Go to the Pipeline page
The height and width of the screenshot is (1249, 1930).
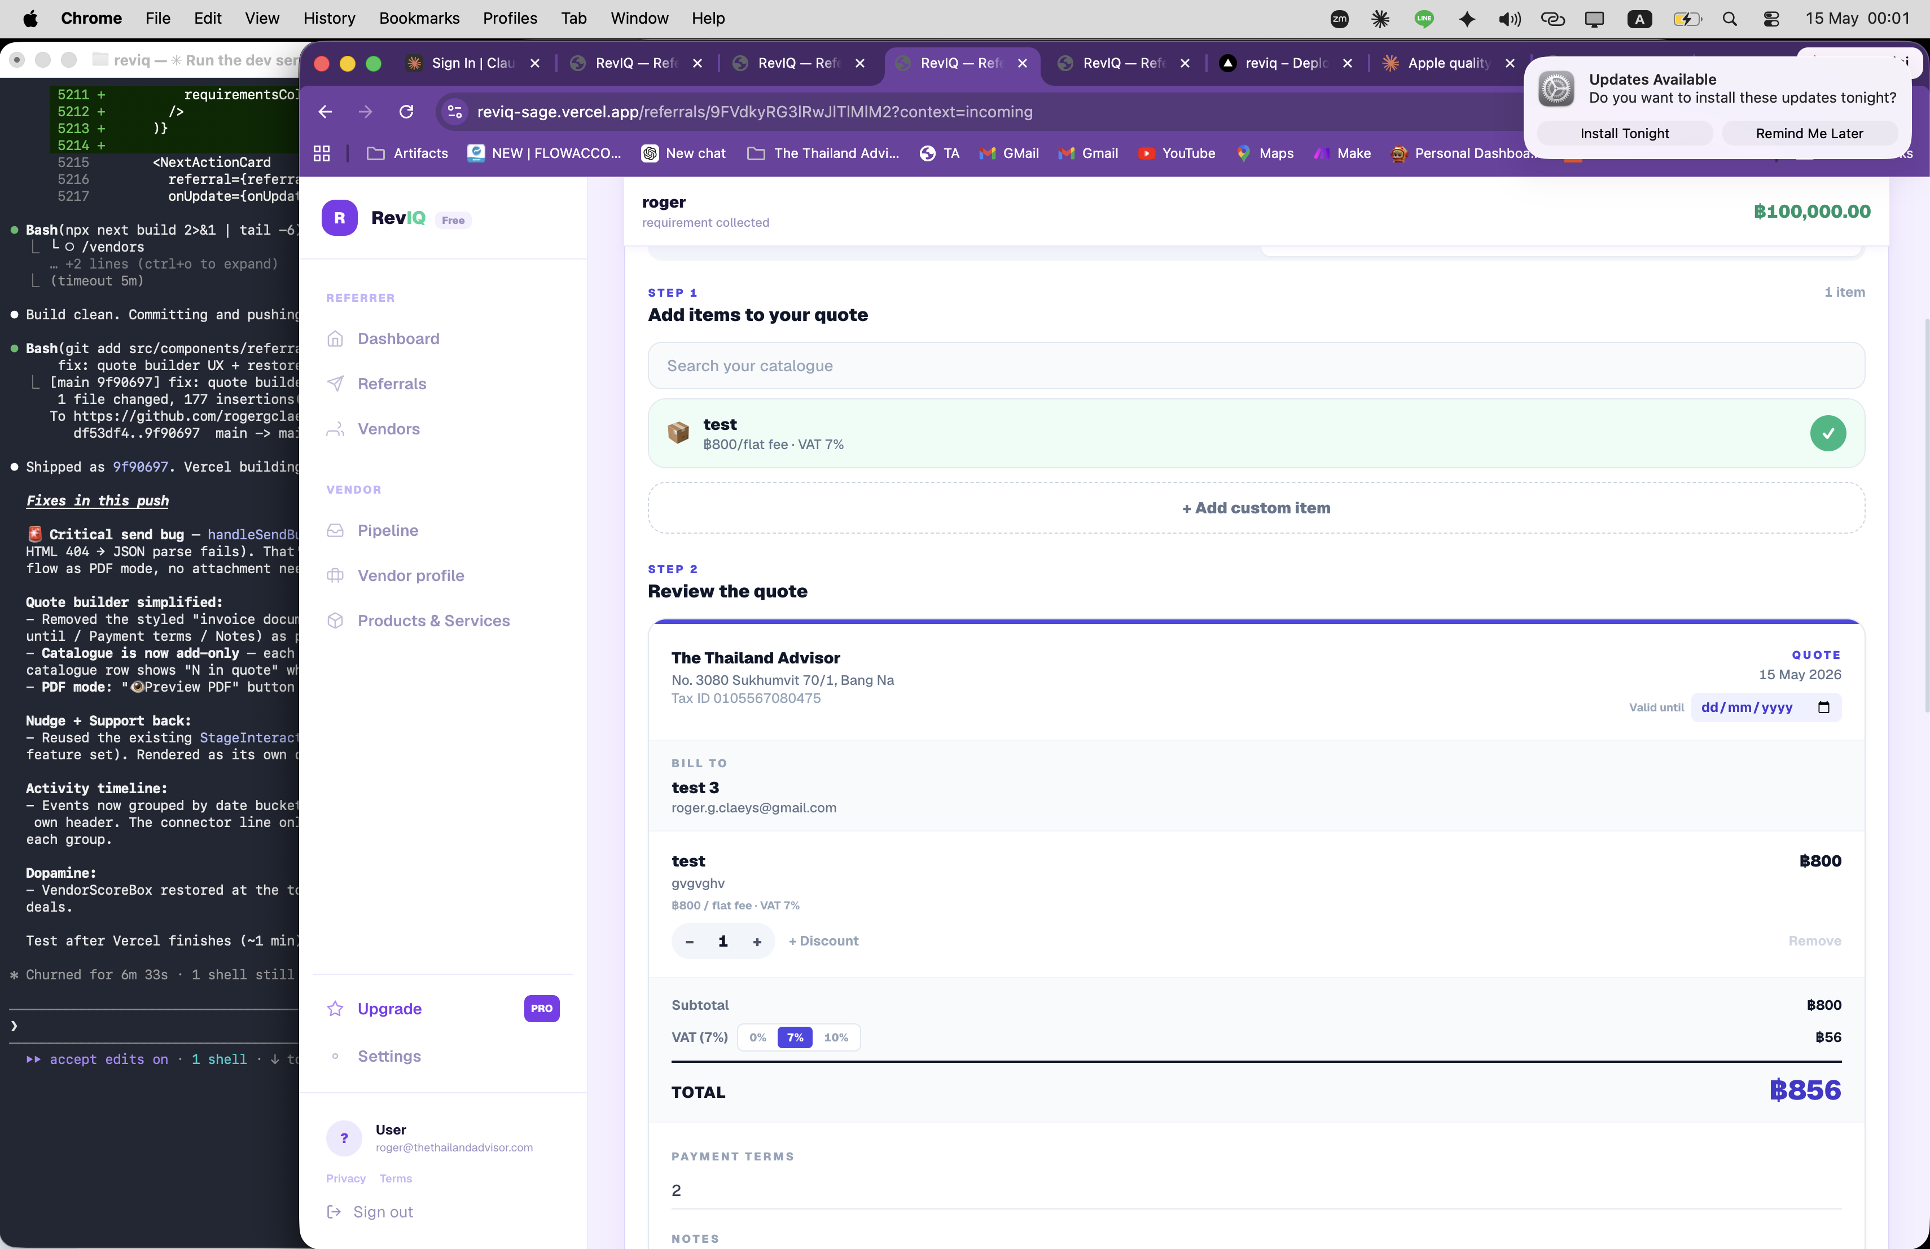[388, 530]
